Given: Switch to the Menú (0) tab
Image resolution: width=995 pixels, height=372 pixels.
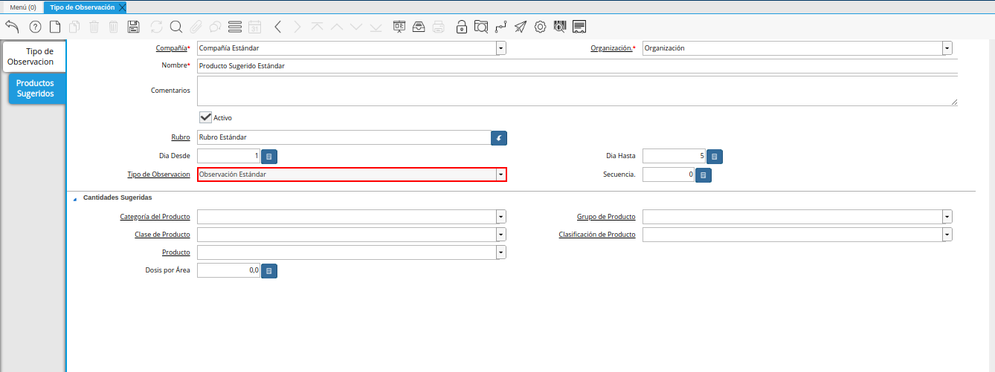Looking at the screenshot, I should click(22, 7).
